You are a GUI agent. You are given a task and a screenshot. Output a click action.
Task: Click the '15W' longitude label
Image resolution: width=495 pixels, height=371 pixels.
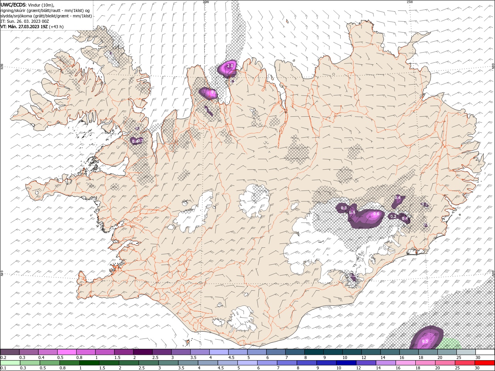(x=410, y=2)
